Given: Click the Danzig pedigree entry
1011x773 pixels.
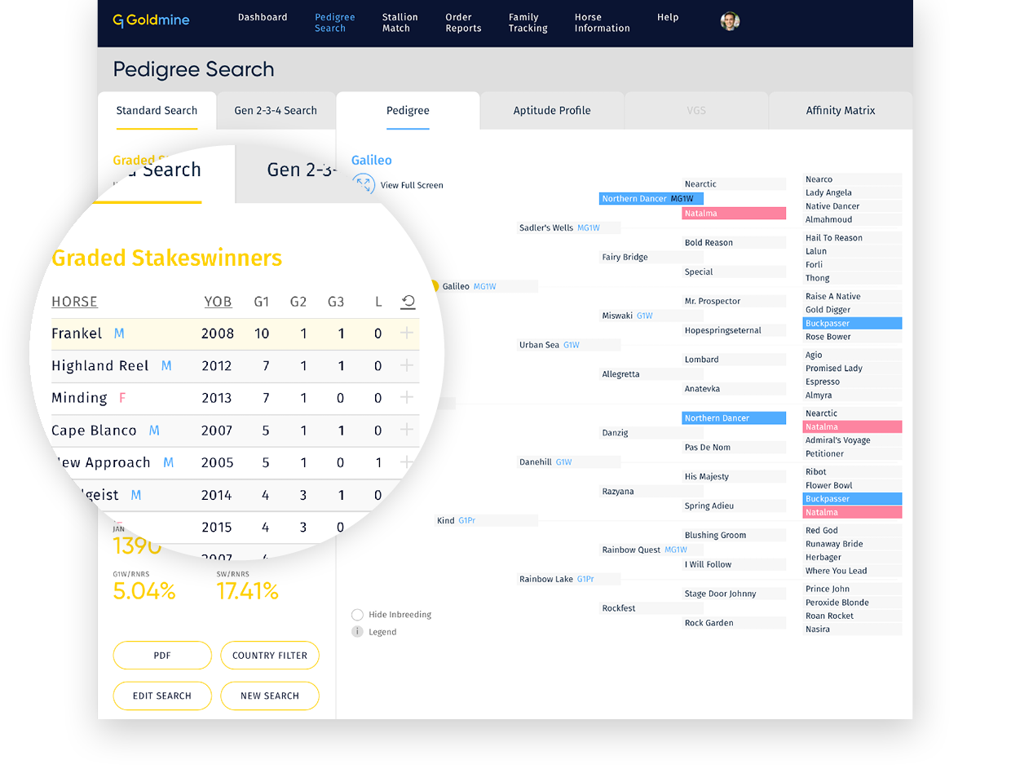Looking at the screenshot, I should pos(651,433).
